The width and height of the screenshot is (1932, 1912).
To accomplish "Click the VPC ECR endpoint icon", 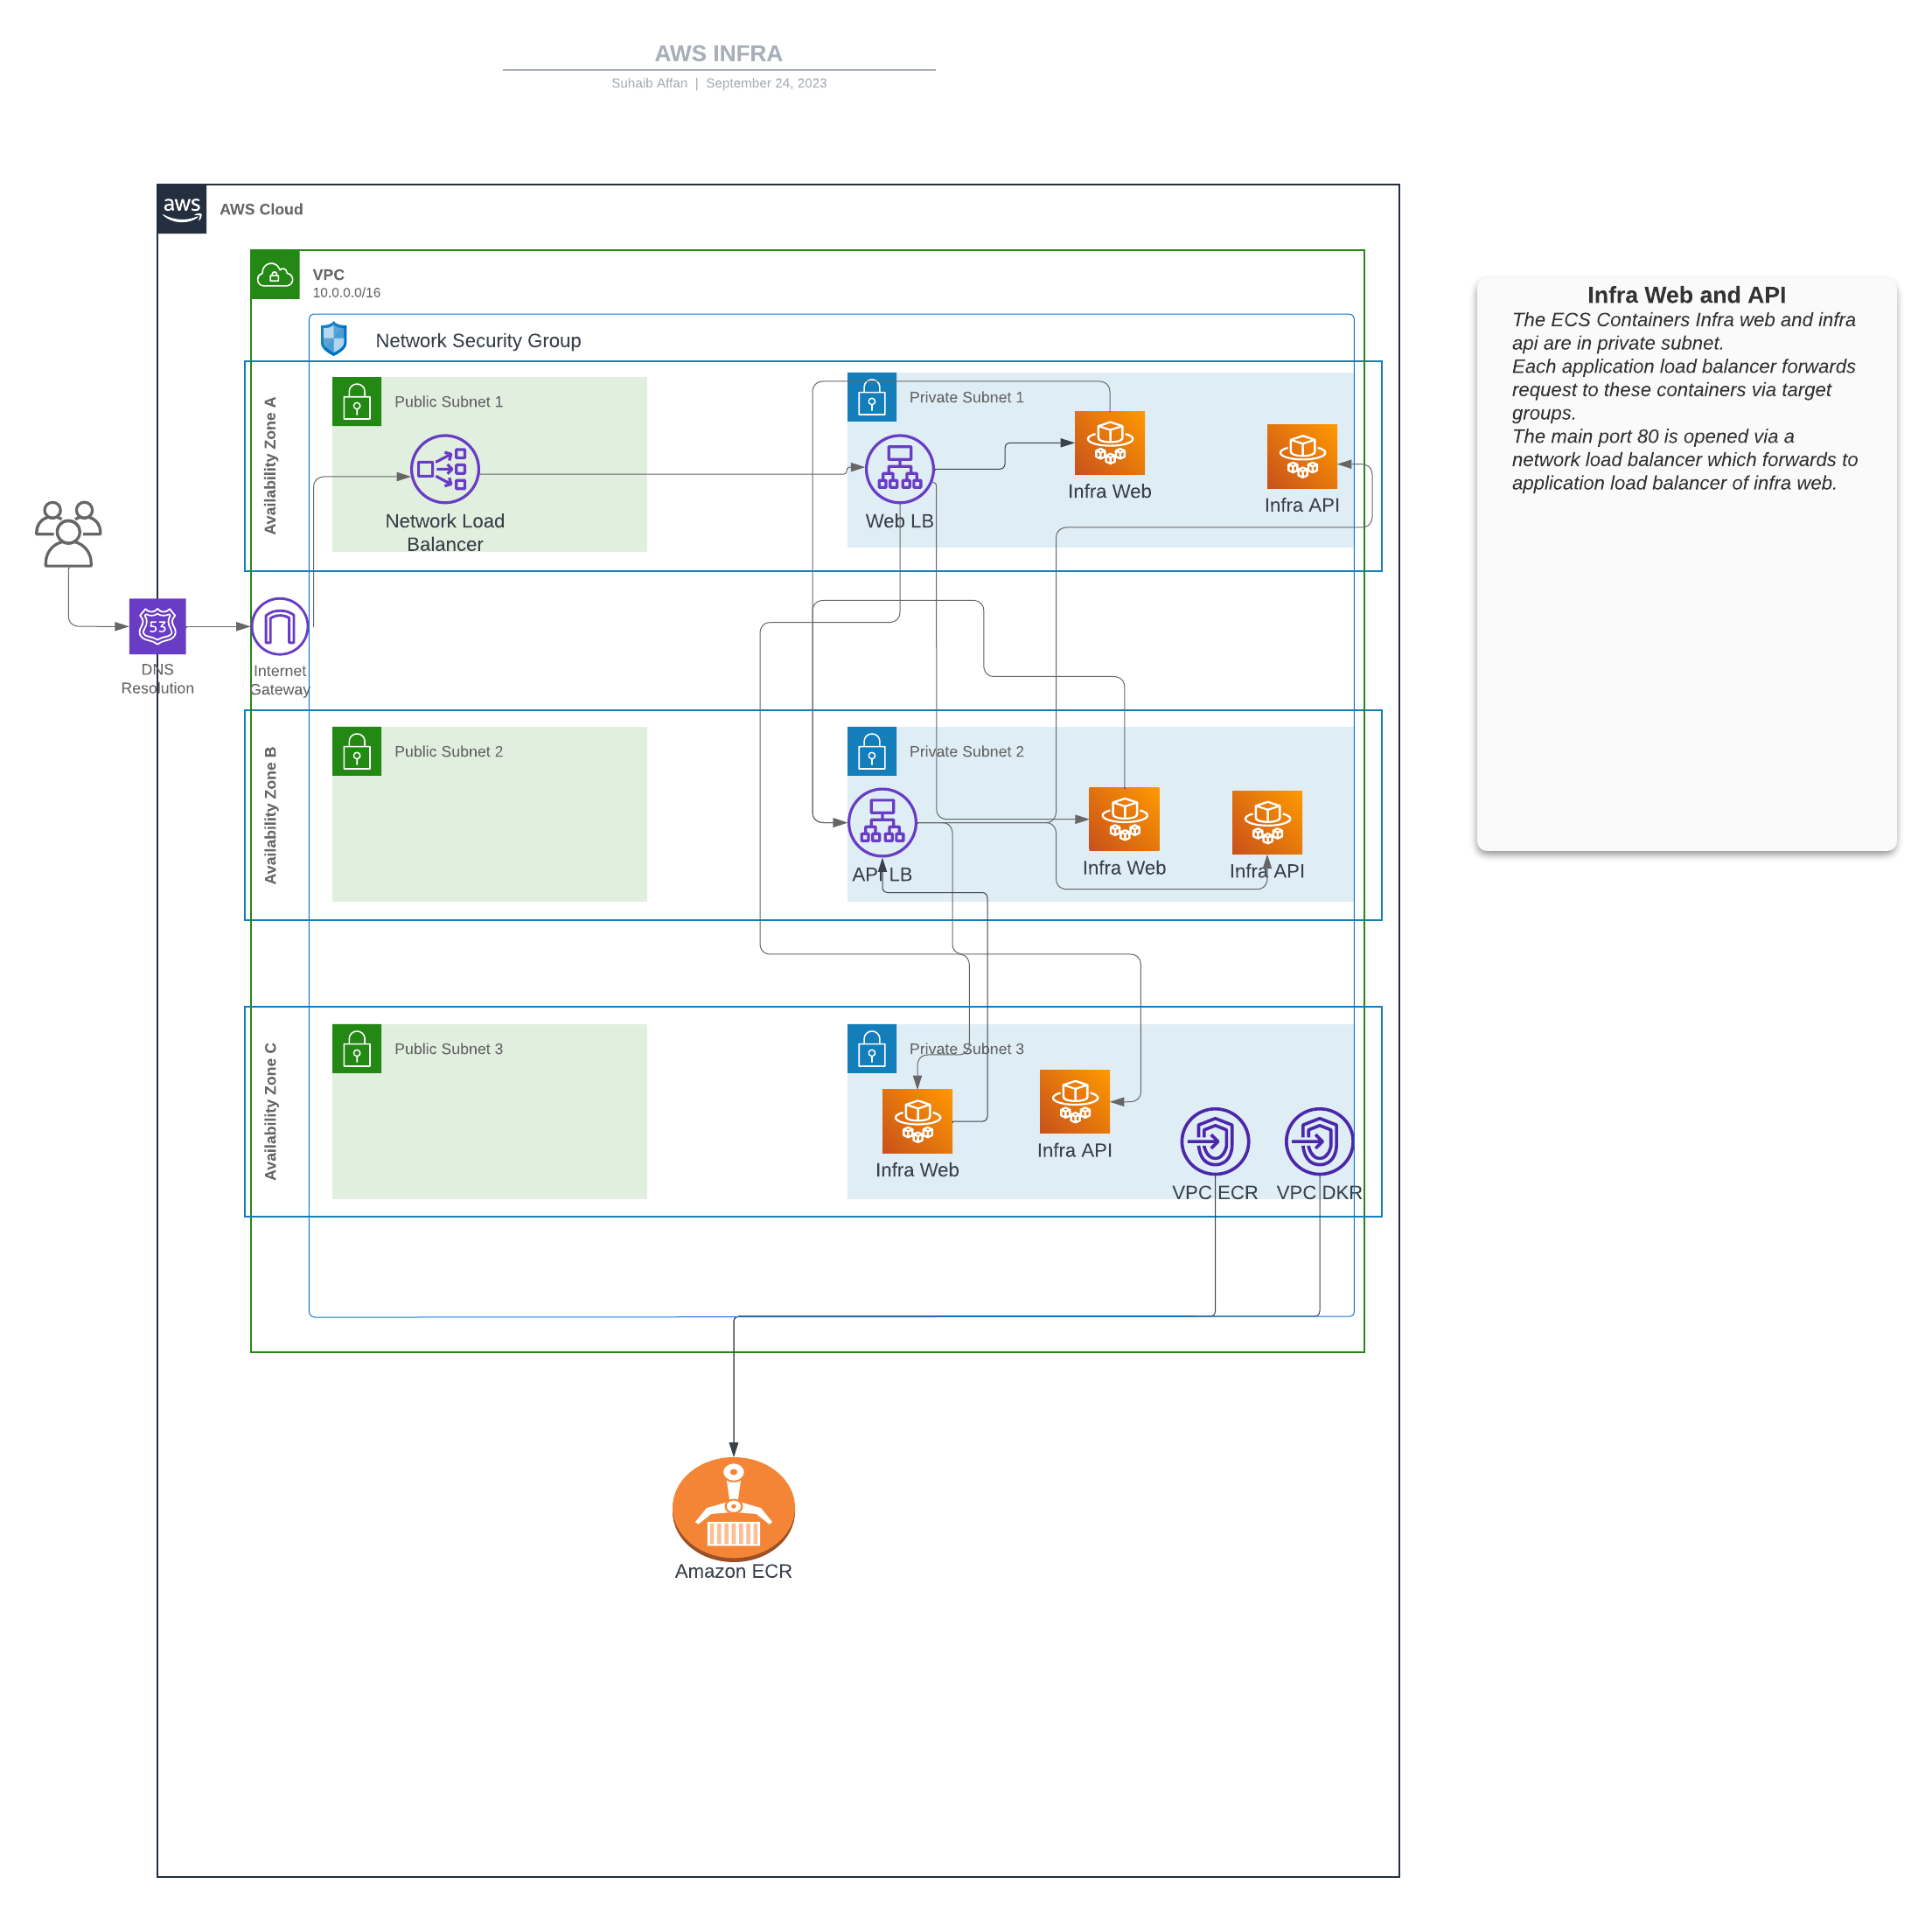I will point(1214,1140).
